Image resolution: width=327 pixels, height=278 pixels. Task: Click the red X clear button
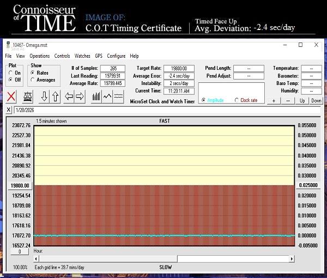tap(11, 96)
